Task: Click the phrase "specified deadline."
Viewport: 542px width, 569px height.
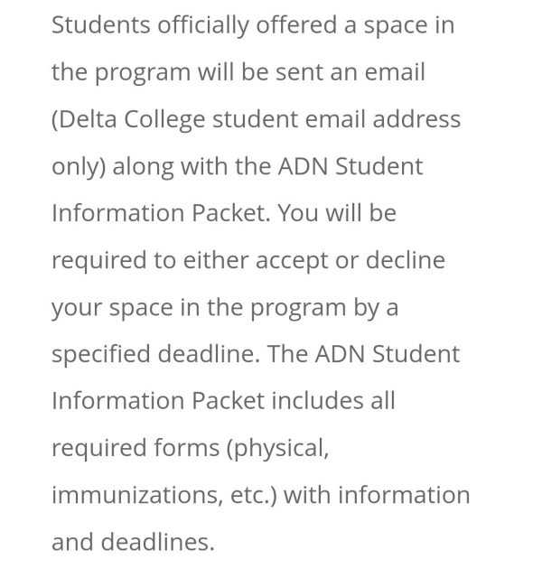Action: tap(156, 355)
